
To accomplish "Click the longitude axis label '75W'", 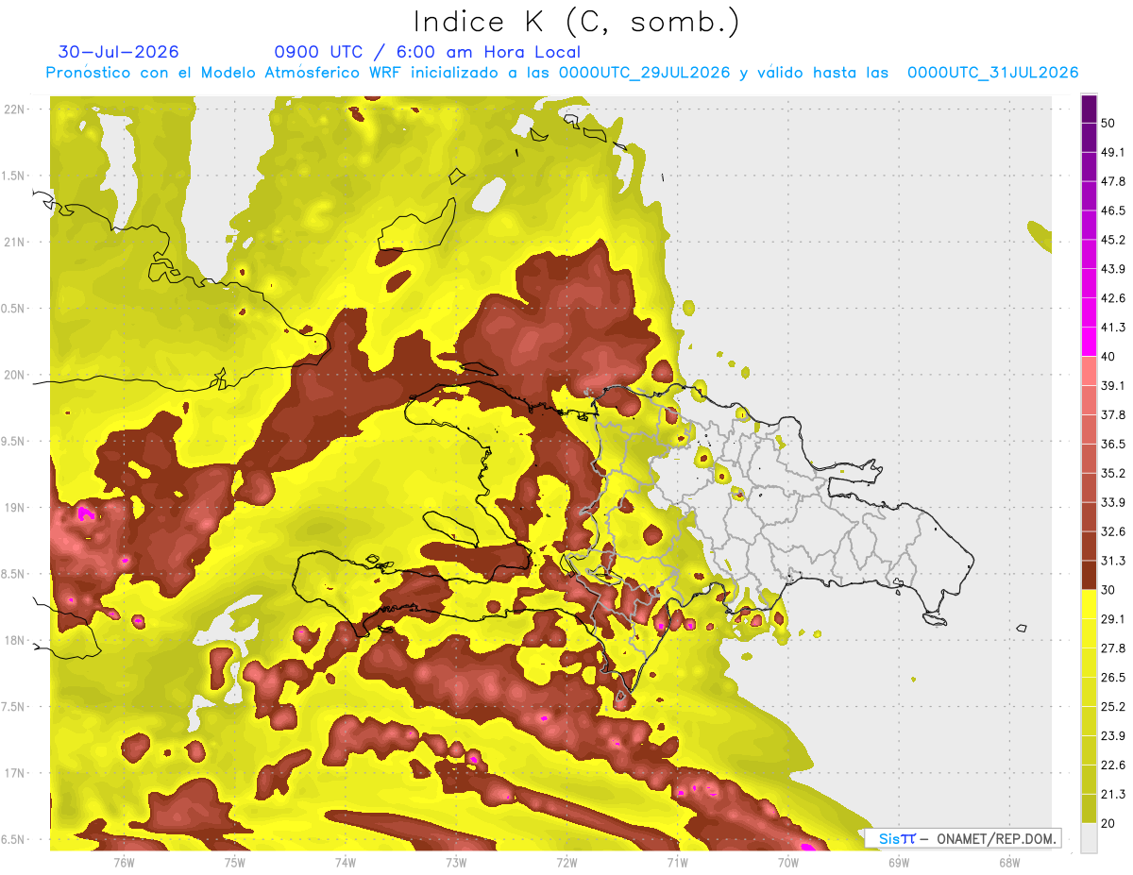I will click(x=235, y=861).
